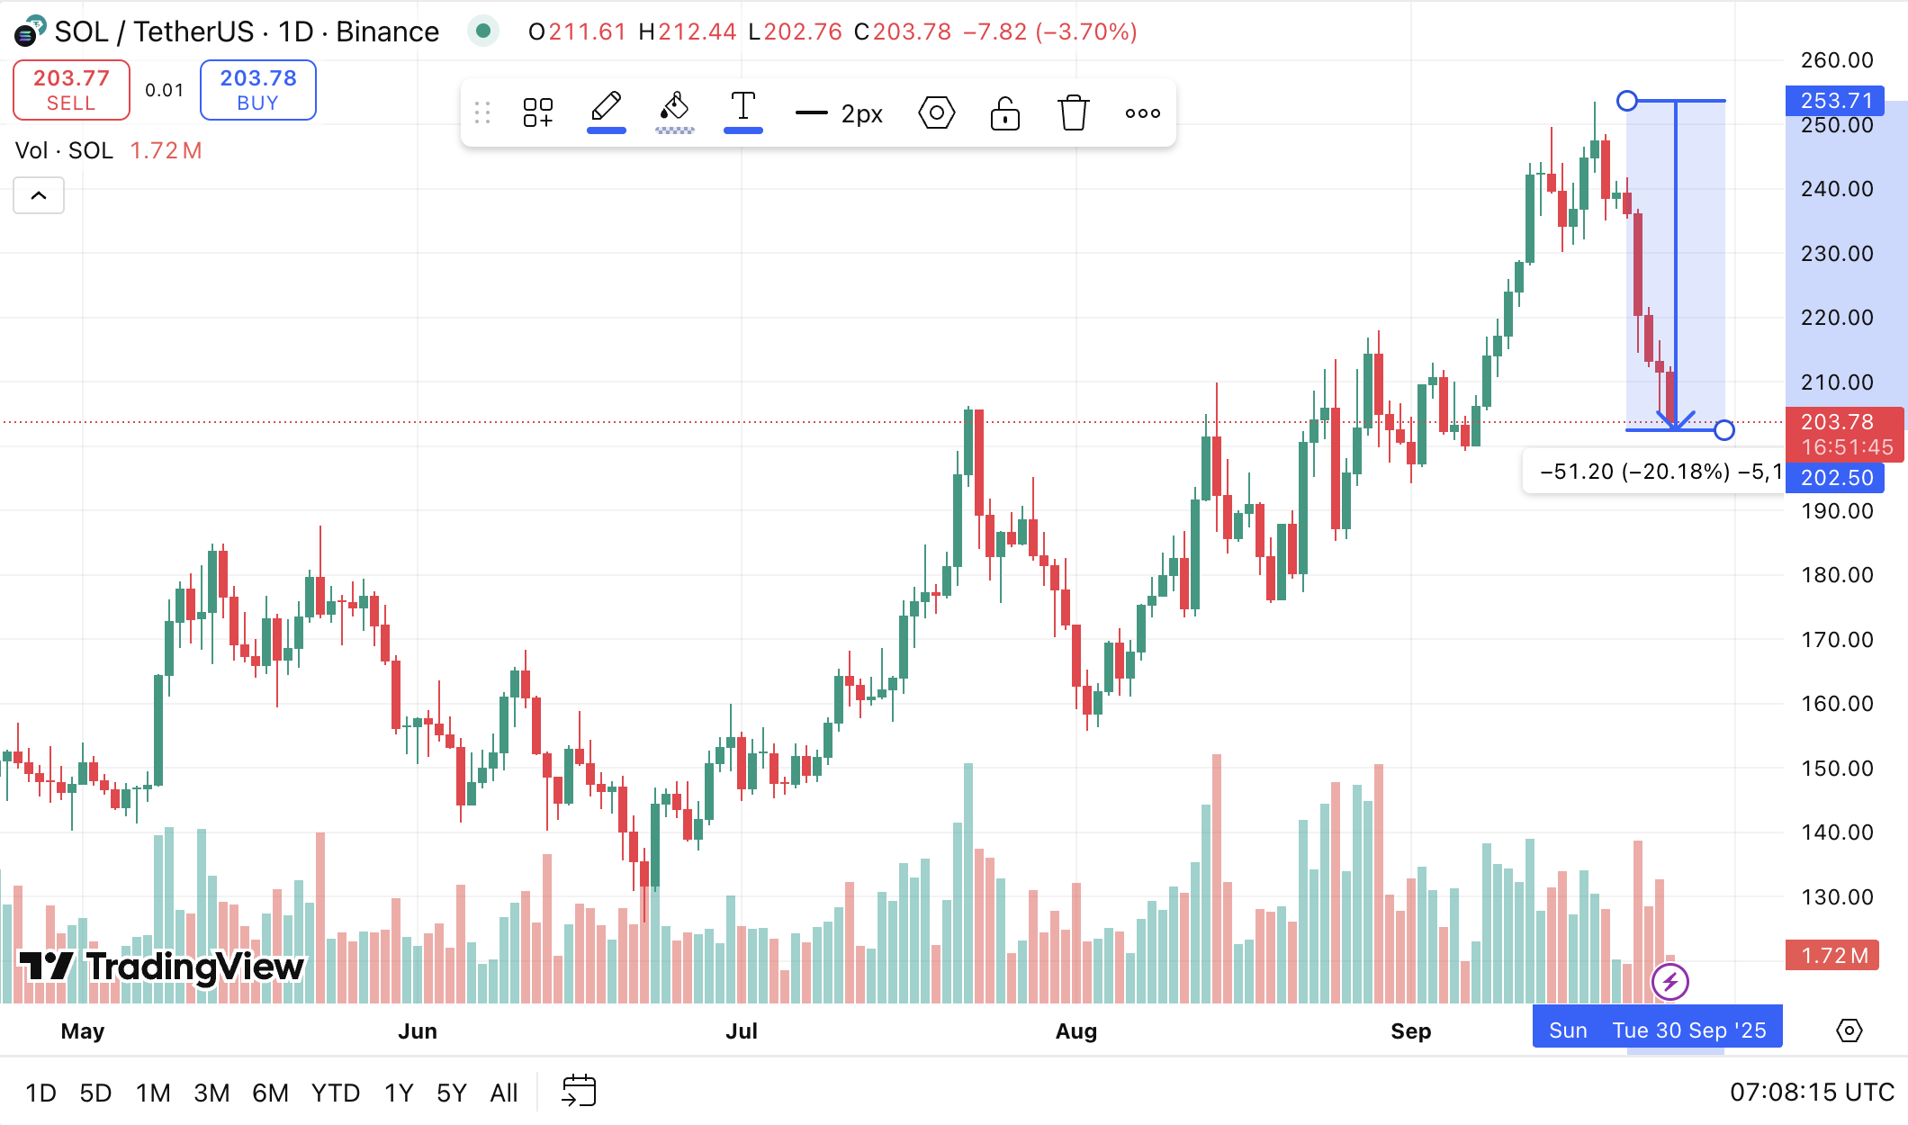Click the Tue 30 Sep '25 date label
Viewport: 1908px width, 1125px height.
pyautogui.click(x=1691, y=1030)
